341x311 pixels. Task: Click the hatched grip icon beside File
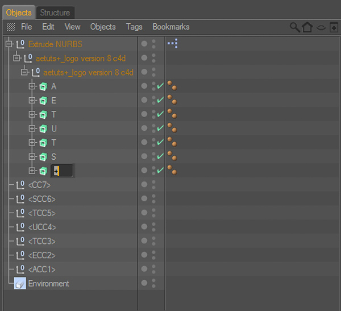tap(11, 27)
